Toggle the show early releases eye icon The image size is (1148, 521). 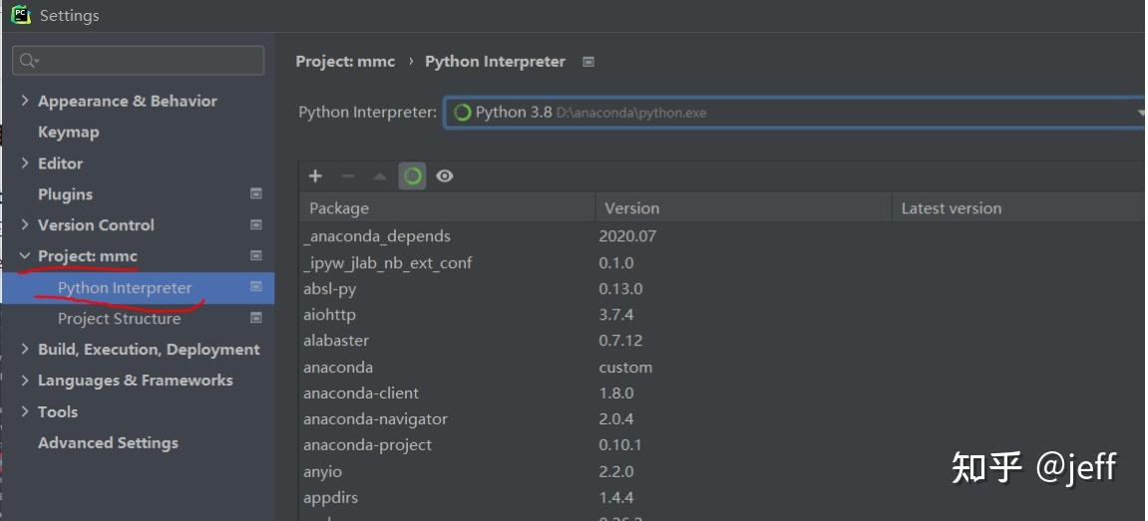445,176
